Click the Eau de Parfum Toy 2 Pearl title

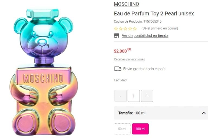pos(154,14)
